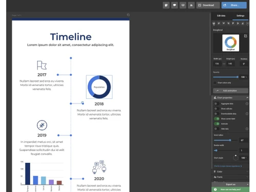Click the third alignment icon in settings row

224,24
